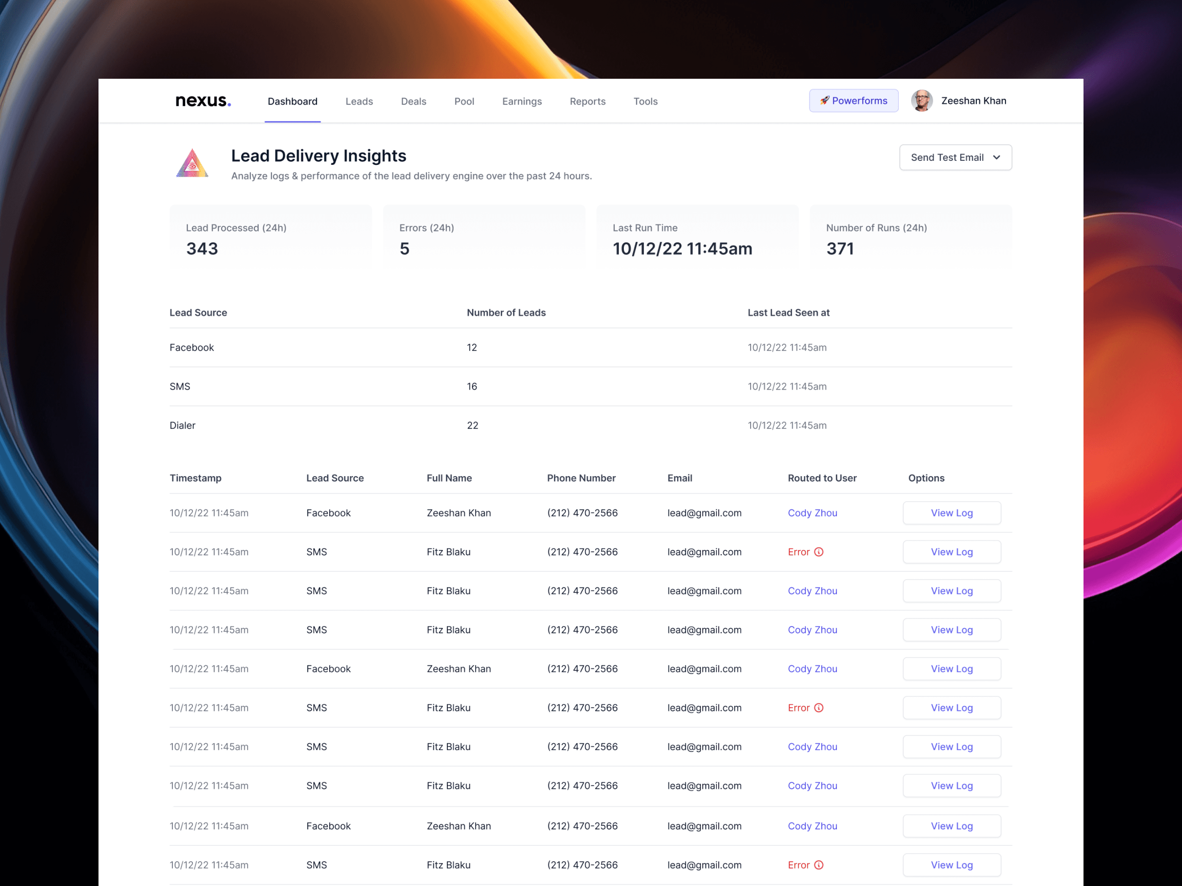Viewport: 1182px width, 886px height.
Task: Click the Cody Zhou link on first SMS row
Action: (811, 590)
